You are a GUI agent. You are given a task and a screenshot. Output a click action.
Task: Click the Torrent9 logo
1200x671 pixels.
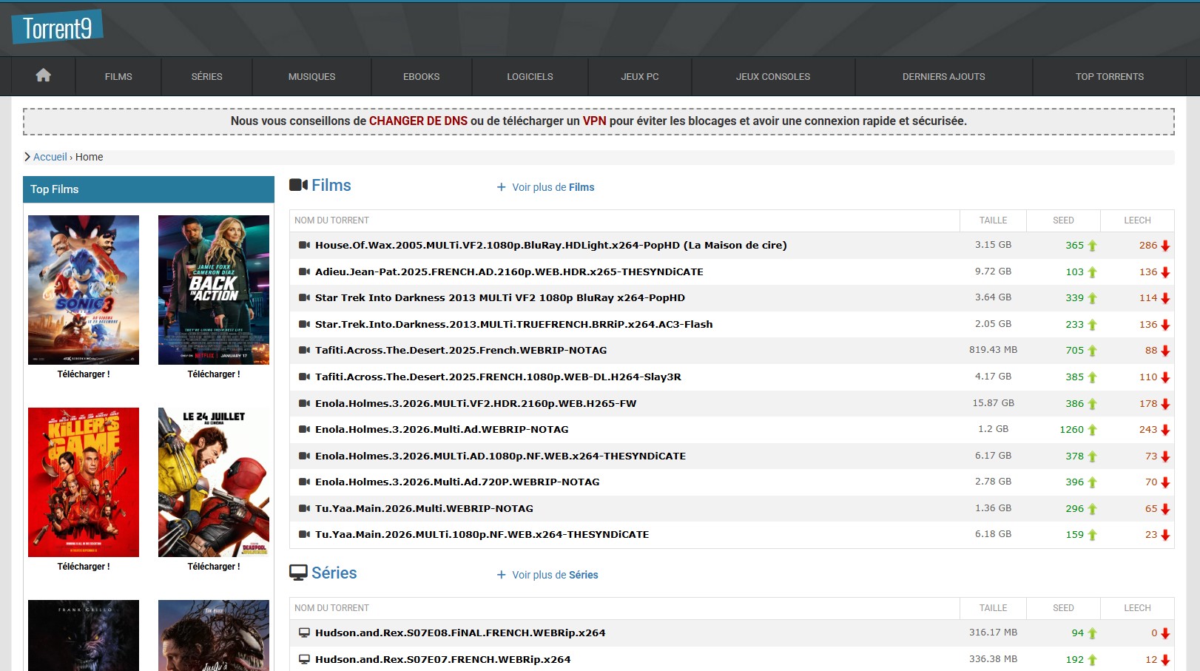click(57, 27)
